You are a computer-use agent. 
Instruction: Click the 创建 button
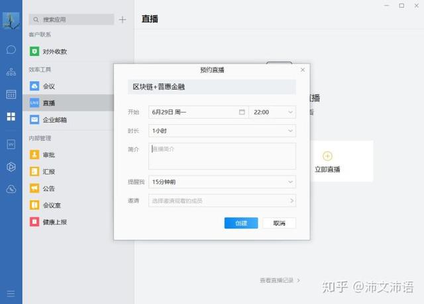(x=241, y=223)
